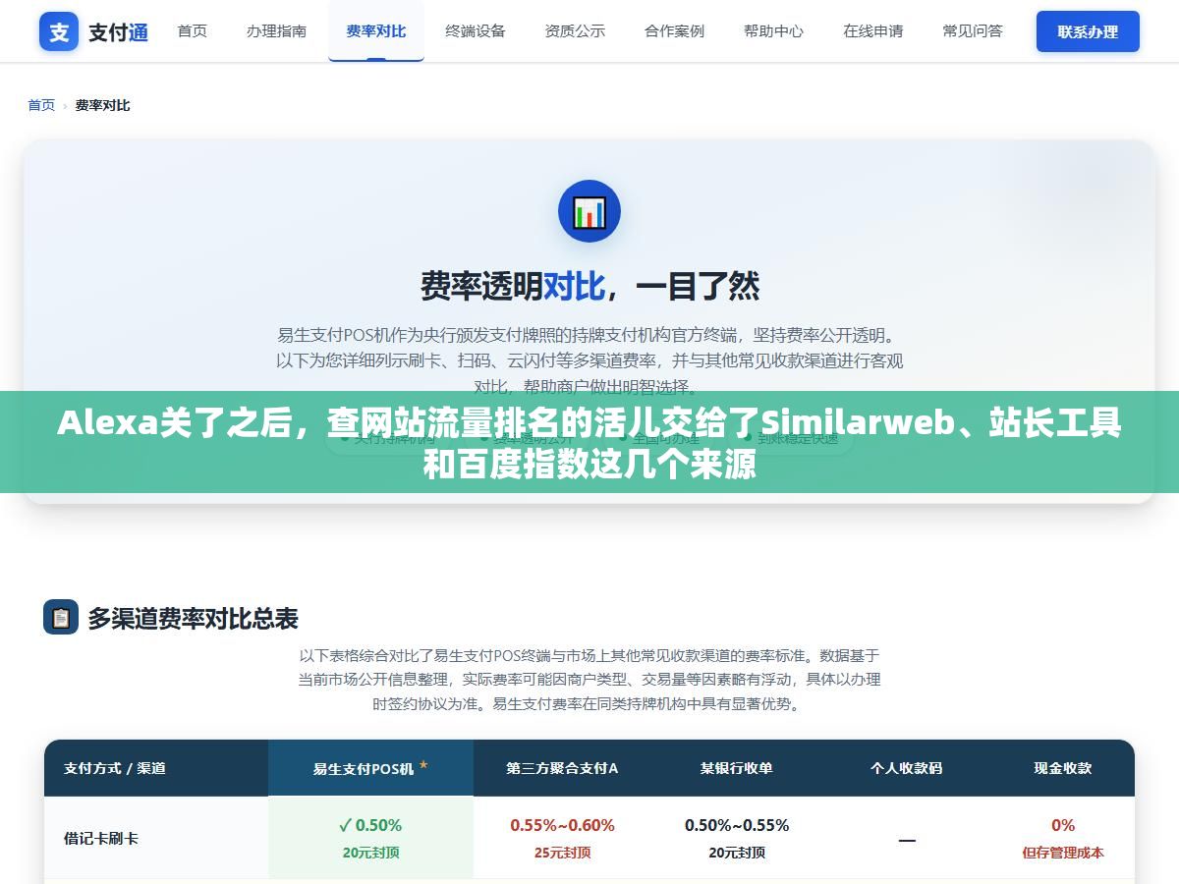The height and width of the screenshot is (884, 1179).
Task: Go to 合作案例 in the top menu
Action: tap(674, 30)
